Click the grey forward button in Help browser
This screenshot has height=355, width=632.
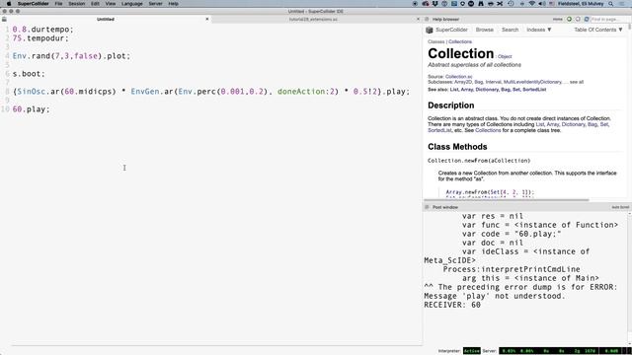click(x=578, y=20)
